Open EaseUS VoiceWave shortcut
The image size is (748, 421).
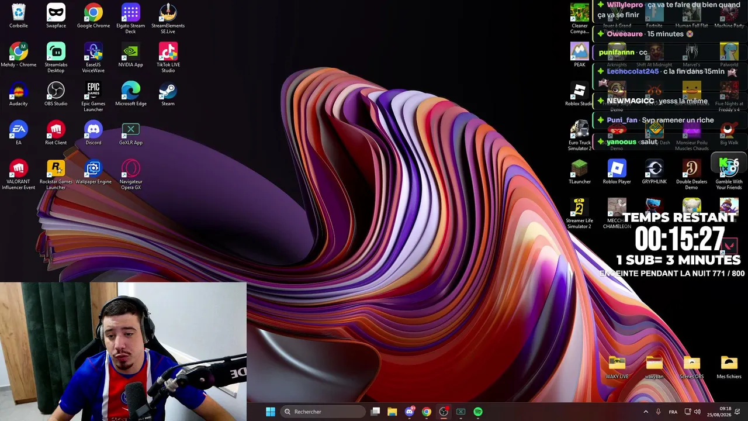click(93, 57)
